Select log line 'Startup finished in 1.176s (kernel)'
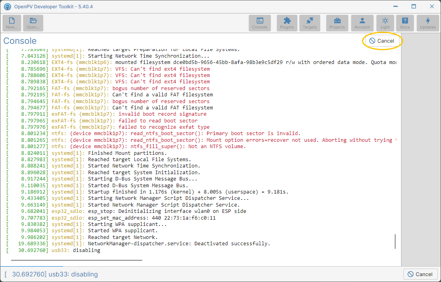The height and width of the screenshot is (282, 441). pyautogui.click(x=147, y=192)
